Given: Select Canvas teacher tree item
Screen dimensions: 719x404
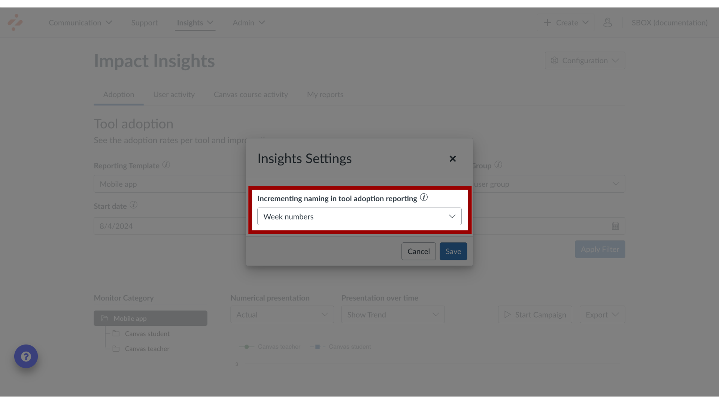Looking at the screenshot, I should point(147,348).
